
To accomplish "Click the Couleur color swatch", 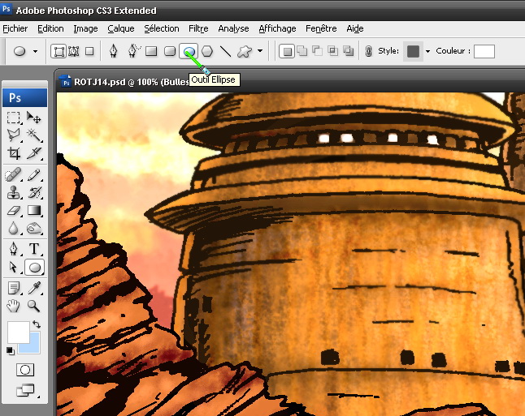I will (484, 51).
